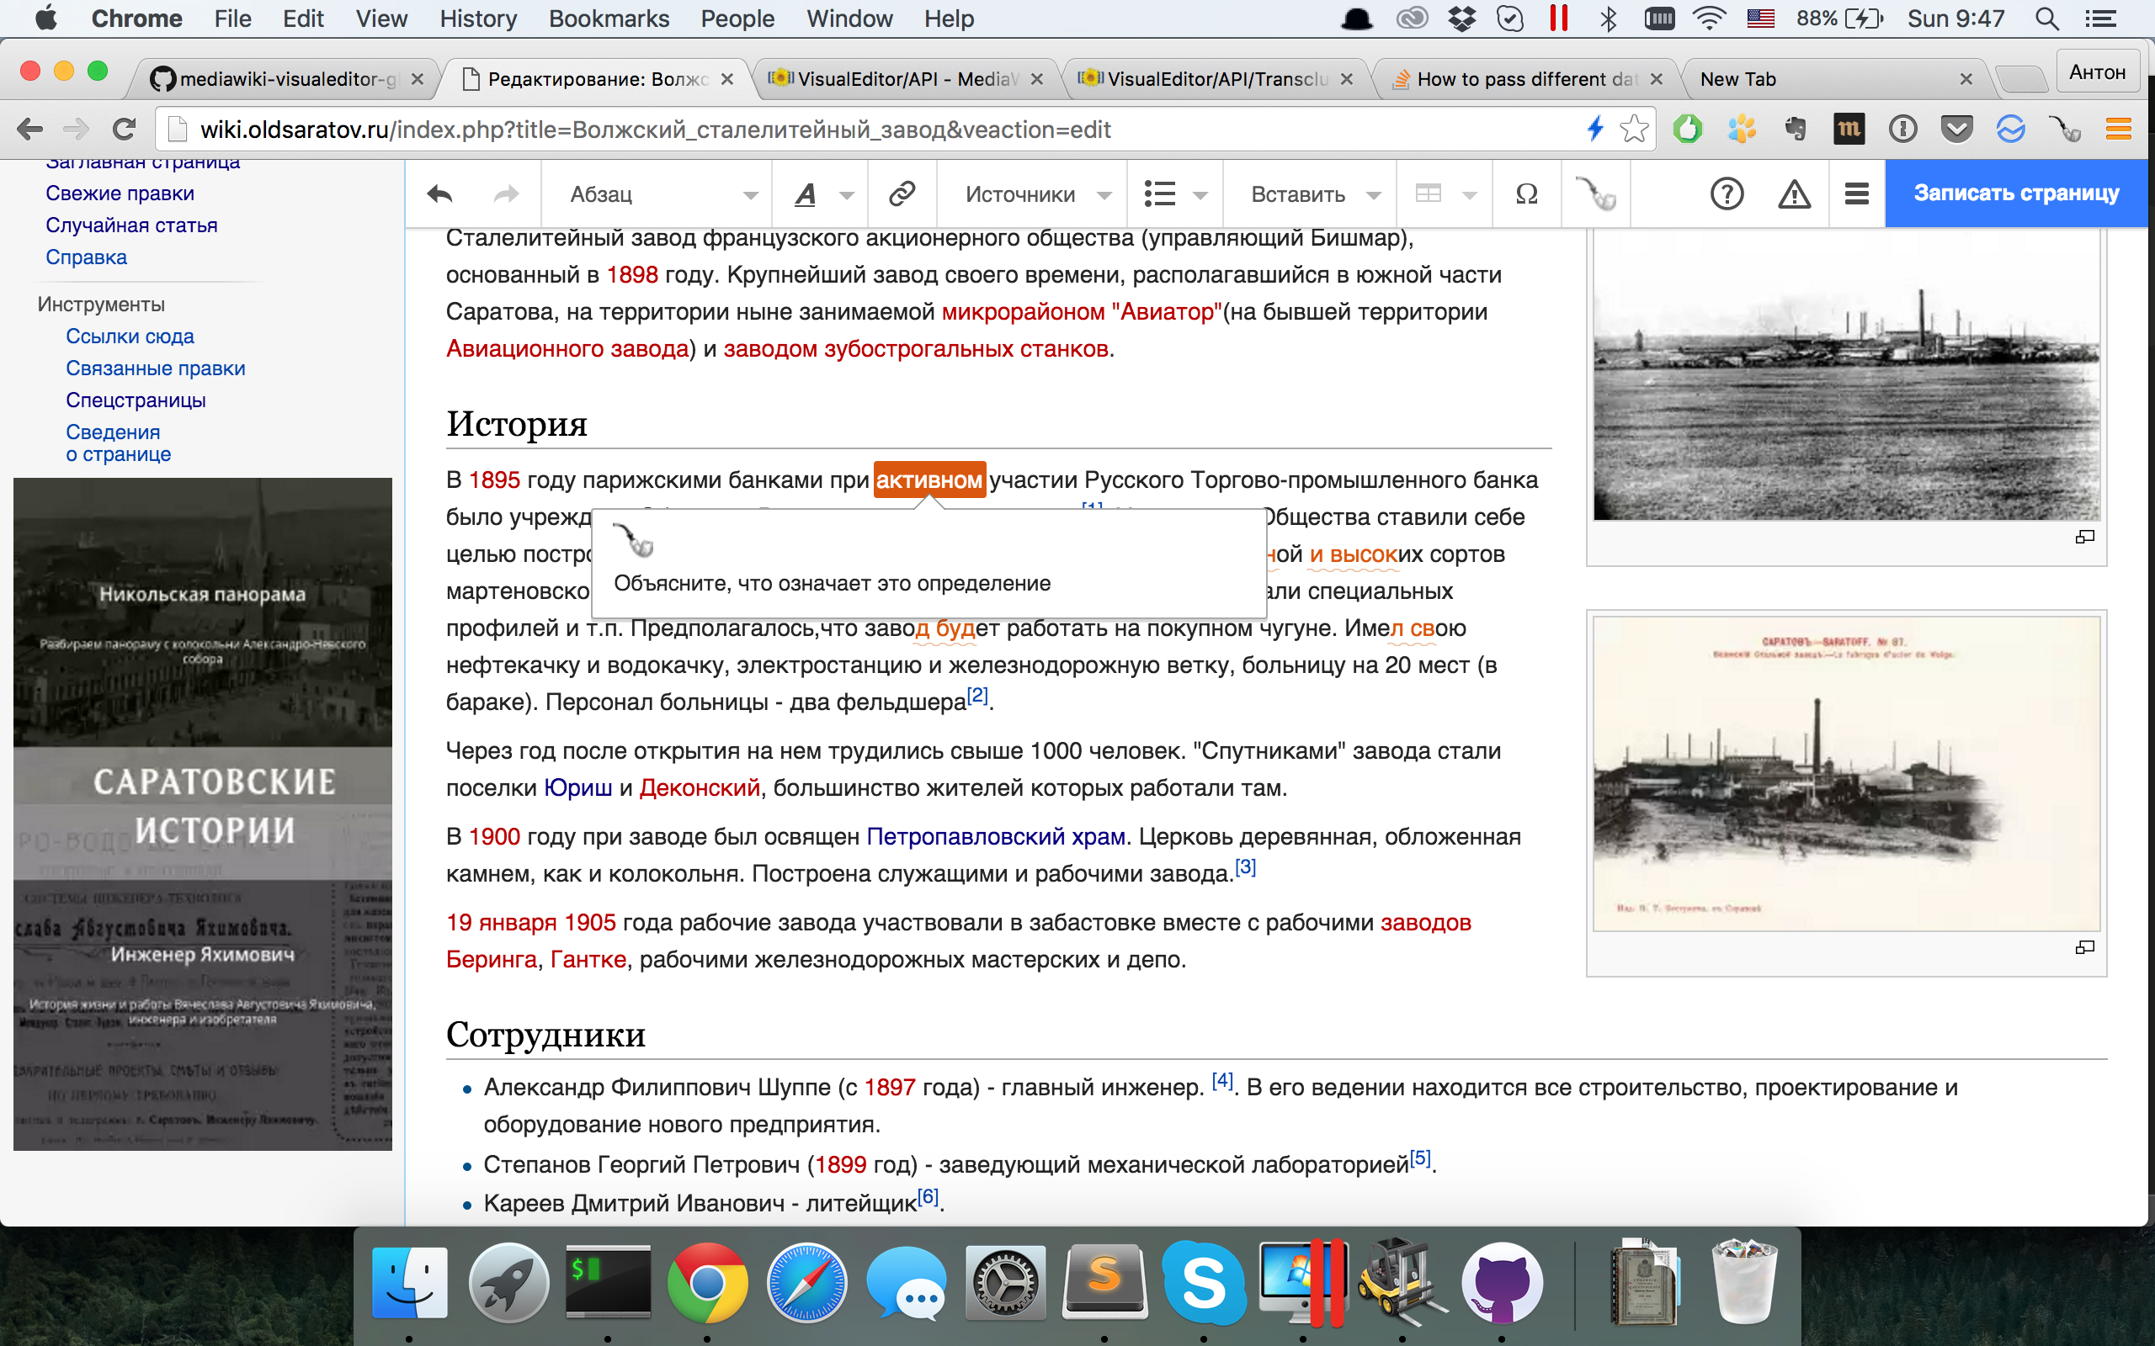Screen dimensions: 2155x1346
Task: Click the highlighted word активном
Action: [929, 480]
